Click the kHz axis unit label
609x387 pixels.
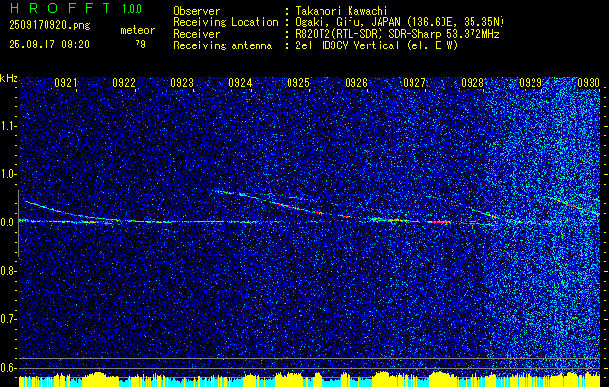9,78
